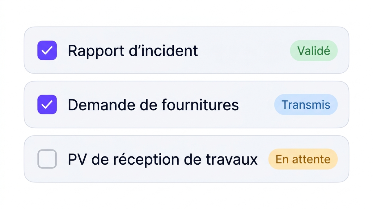Click the Transmis status badge
This screenshot has width=373, height=209.
click(x=306, y=105)
